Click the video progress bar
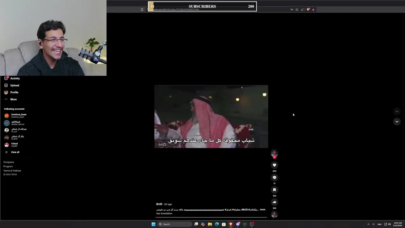405x228 pixels. [211, 217]
